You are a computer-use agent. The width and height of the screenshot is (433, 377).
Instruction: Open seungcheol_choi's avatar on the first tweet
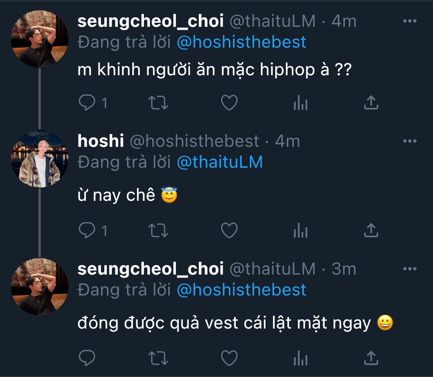point(40,39)
